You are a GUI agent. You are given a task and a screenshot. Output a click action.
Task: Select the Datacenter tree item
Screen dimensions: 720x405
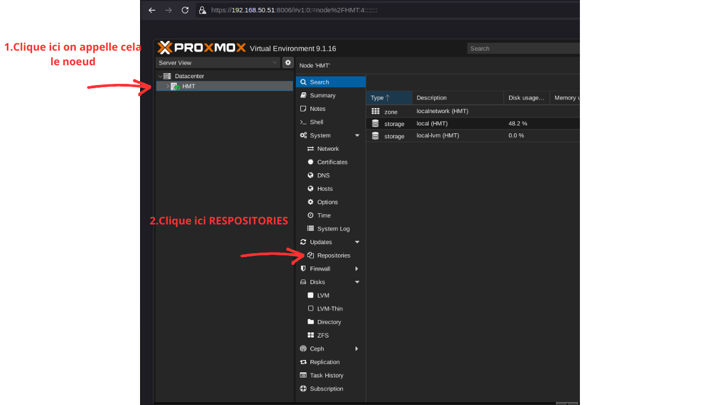189,76
